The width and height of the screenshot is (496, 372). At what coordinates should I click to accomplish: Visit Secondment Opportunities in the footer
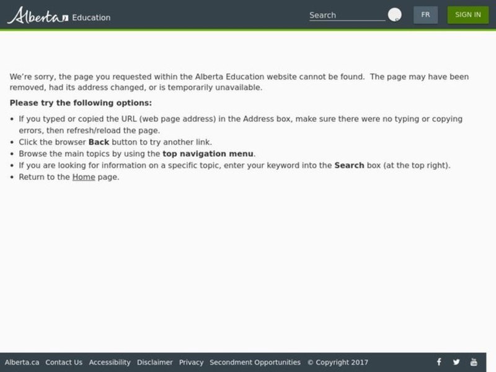point(255,363)
